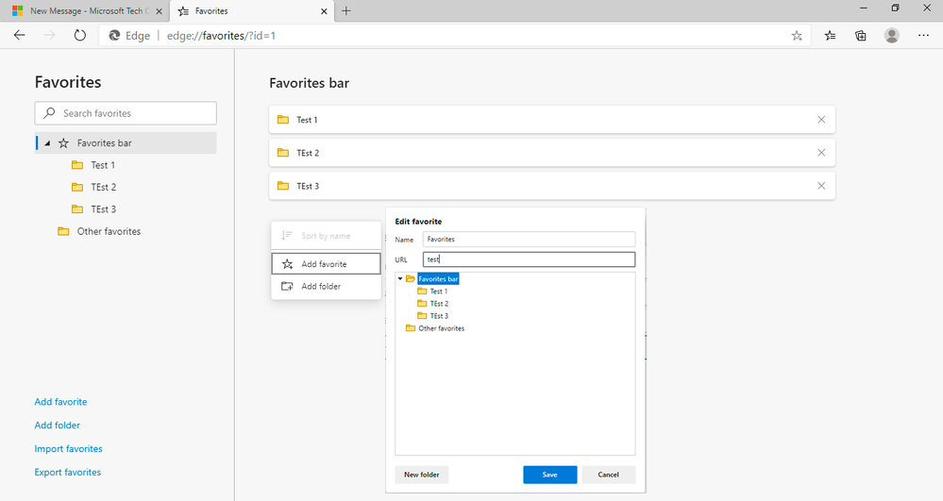Remove the TEst 2 row with its X

tap(821, 153)
